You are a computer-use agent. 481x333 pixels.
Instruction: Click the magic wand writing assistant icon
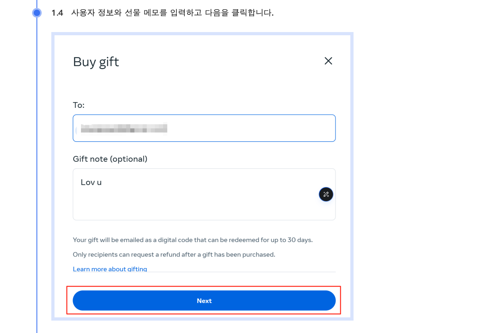tap(326, 194)
